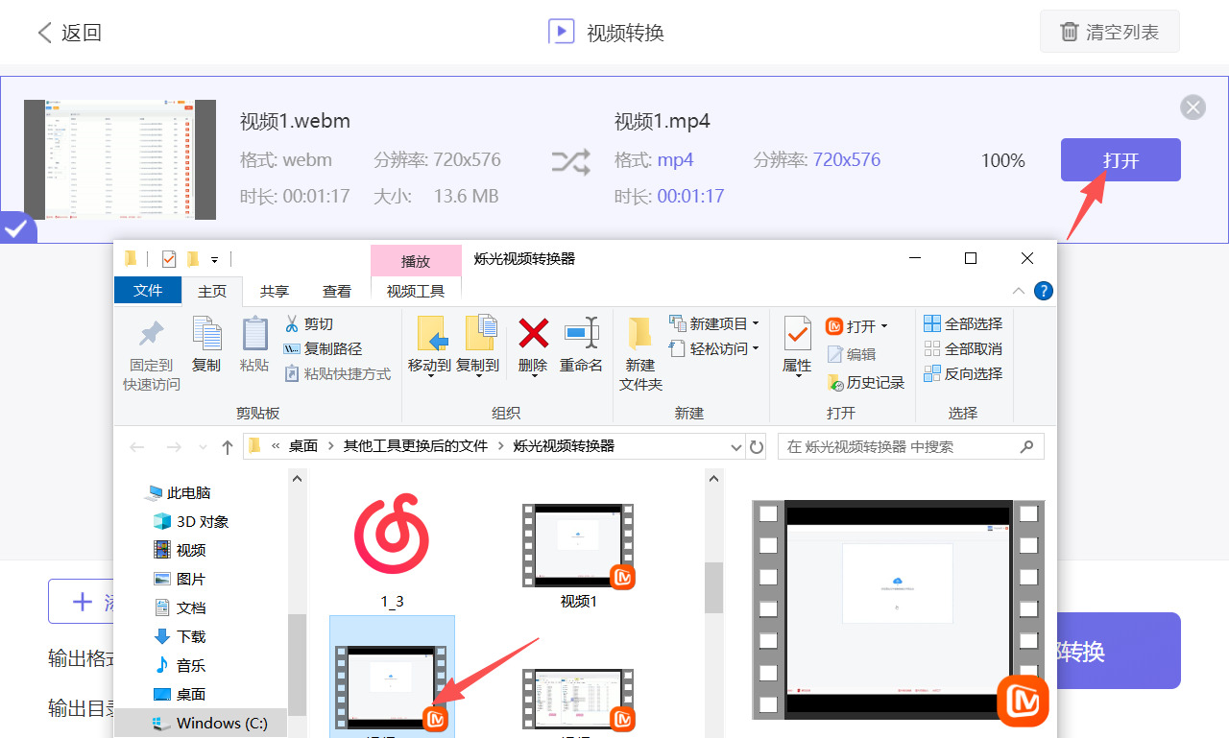
Task: Deselect all files via 全部取消
Action: 962,348
